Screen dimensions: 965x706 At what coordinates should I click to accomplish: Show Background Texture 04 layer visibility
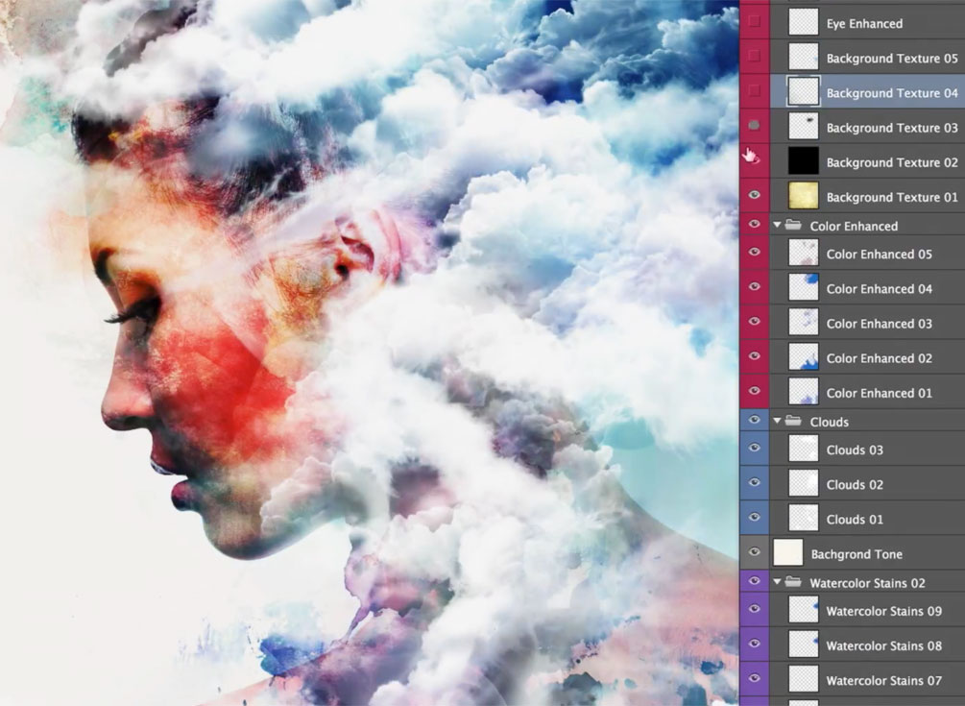click(x=754, y=91)
